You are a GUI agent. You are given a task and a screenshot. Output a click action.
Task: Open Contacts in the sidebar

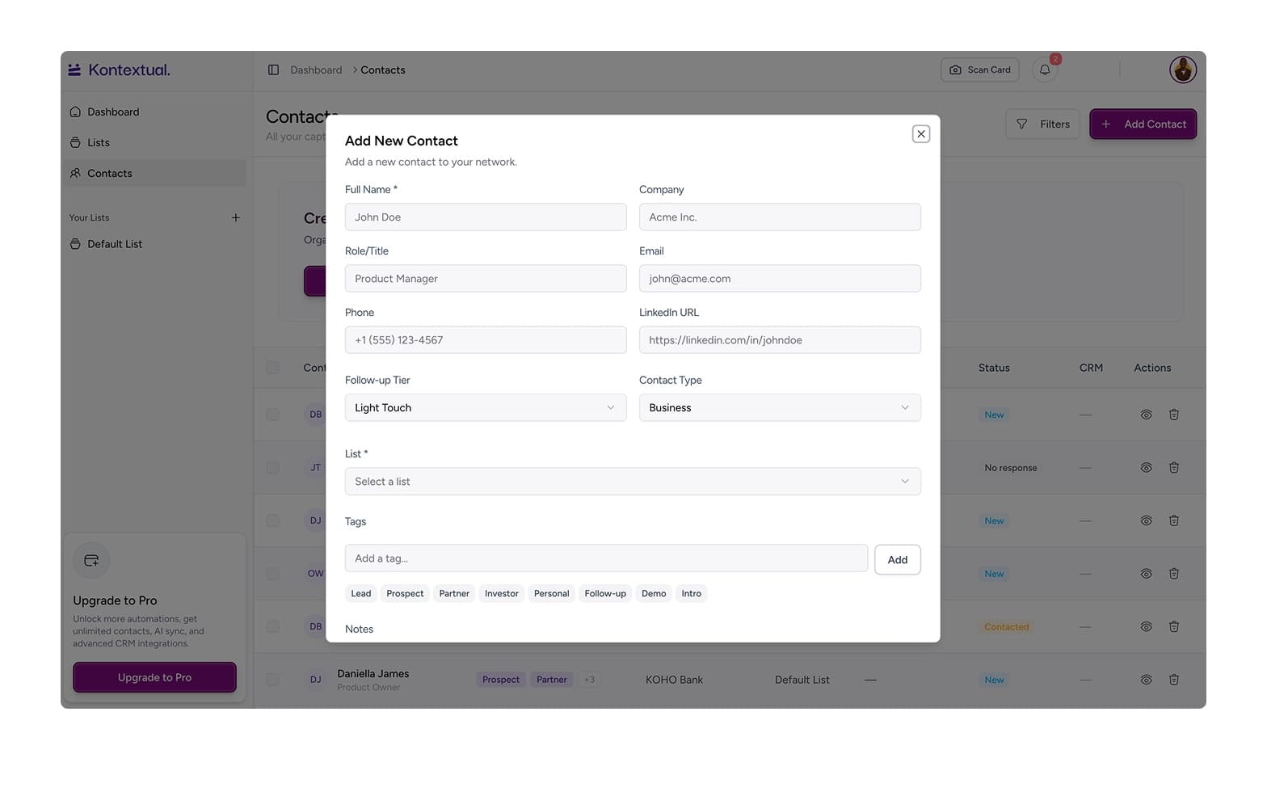[154, 173]
